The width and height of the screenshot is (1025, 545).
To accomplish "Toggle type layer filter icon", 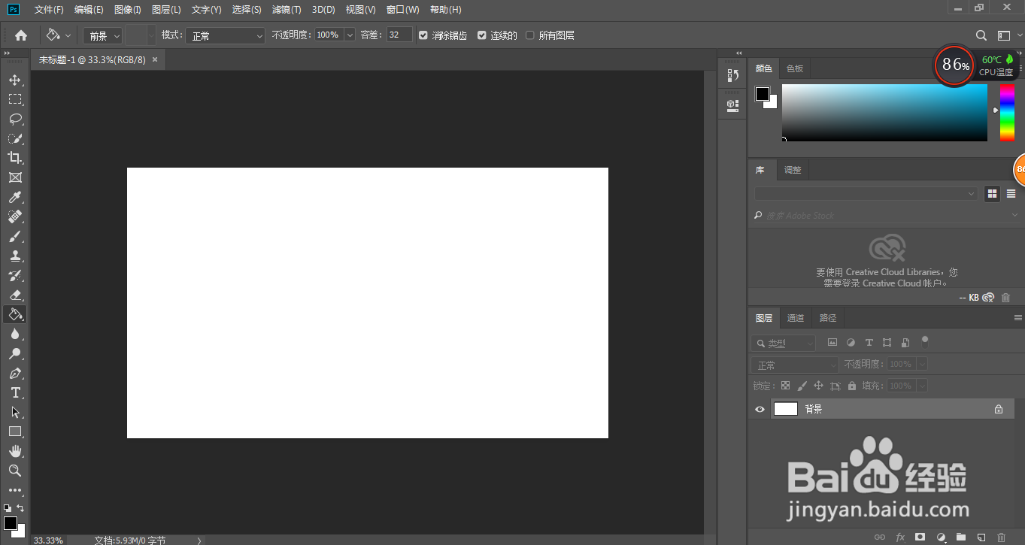I will pos(869,343).
